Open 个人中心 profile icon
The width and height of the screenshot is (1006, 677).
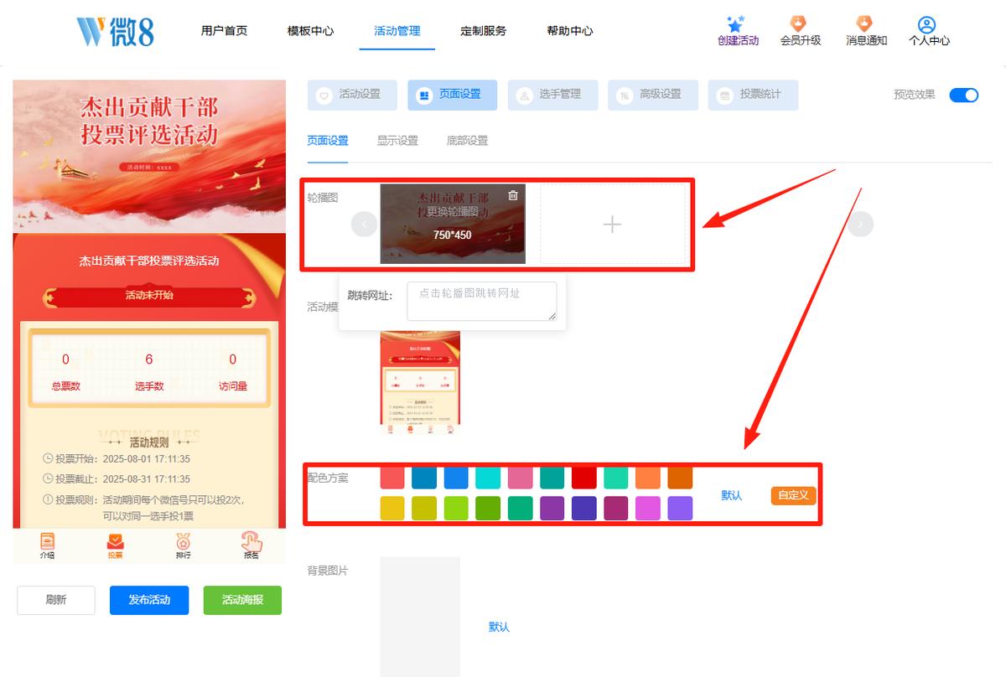coord(926,24)
